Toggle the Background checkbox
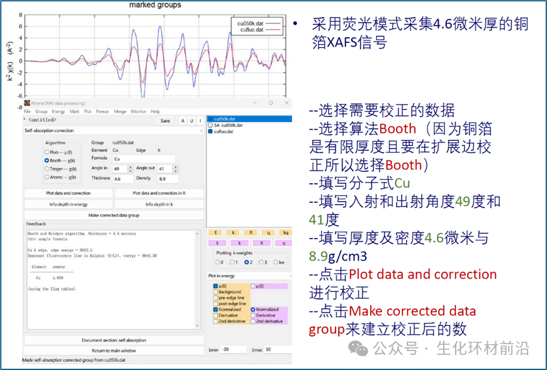Image resolution: width=547 pixels, height=370 pixels. (215, 292)
